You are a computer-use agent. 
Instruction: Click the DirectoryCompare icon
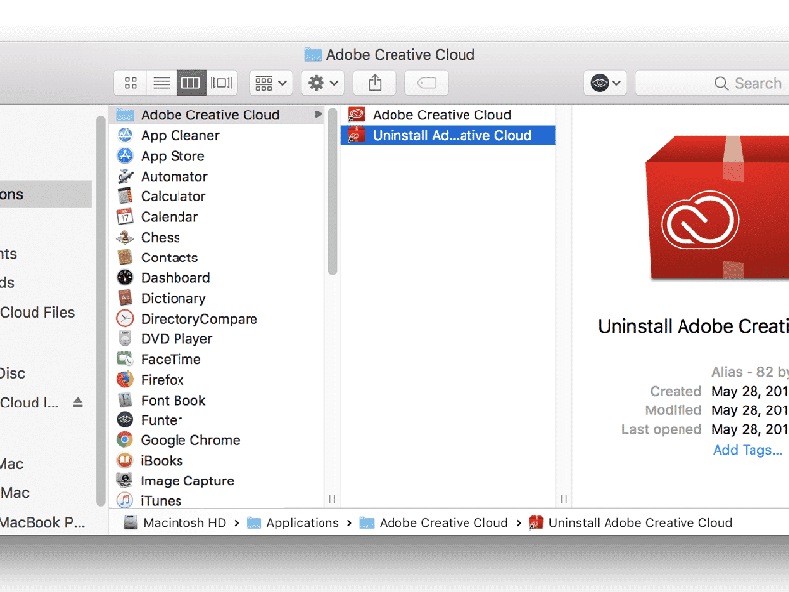point(125,319)
